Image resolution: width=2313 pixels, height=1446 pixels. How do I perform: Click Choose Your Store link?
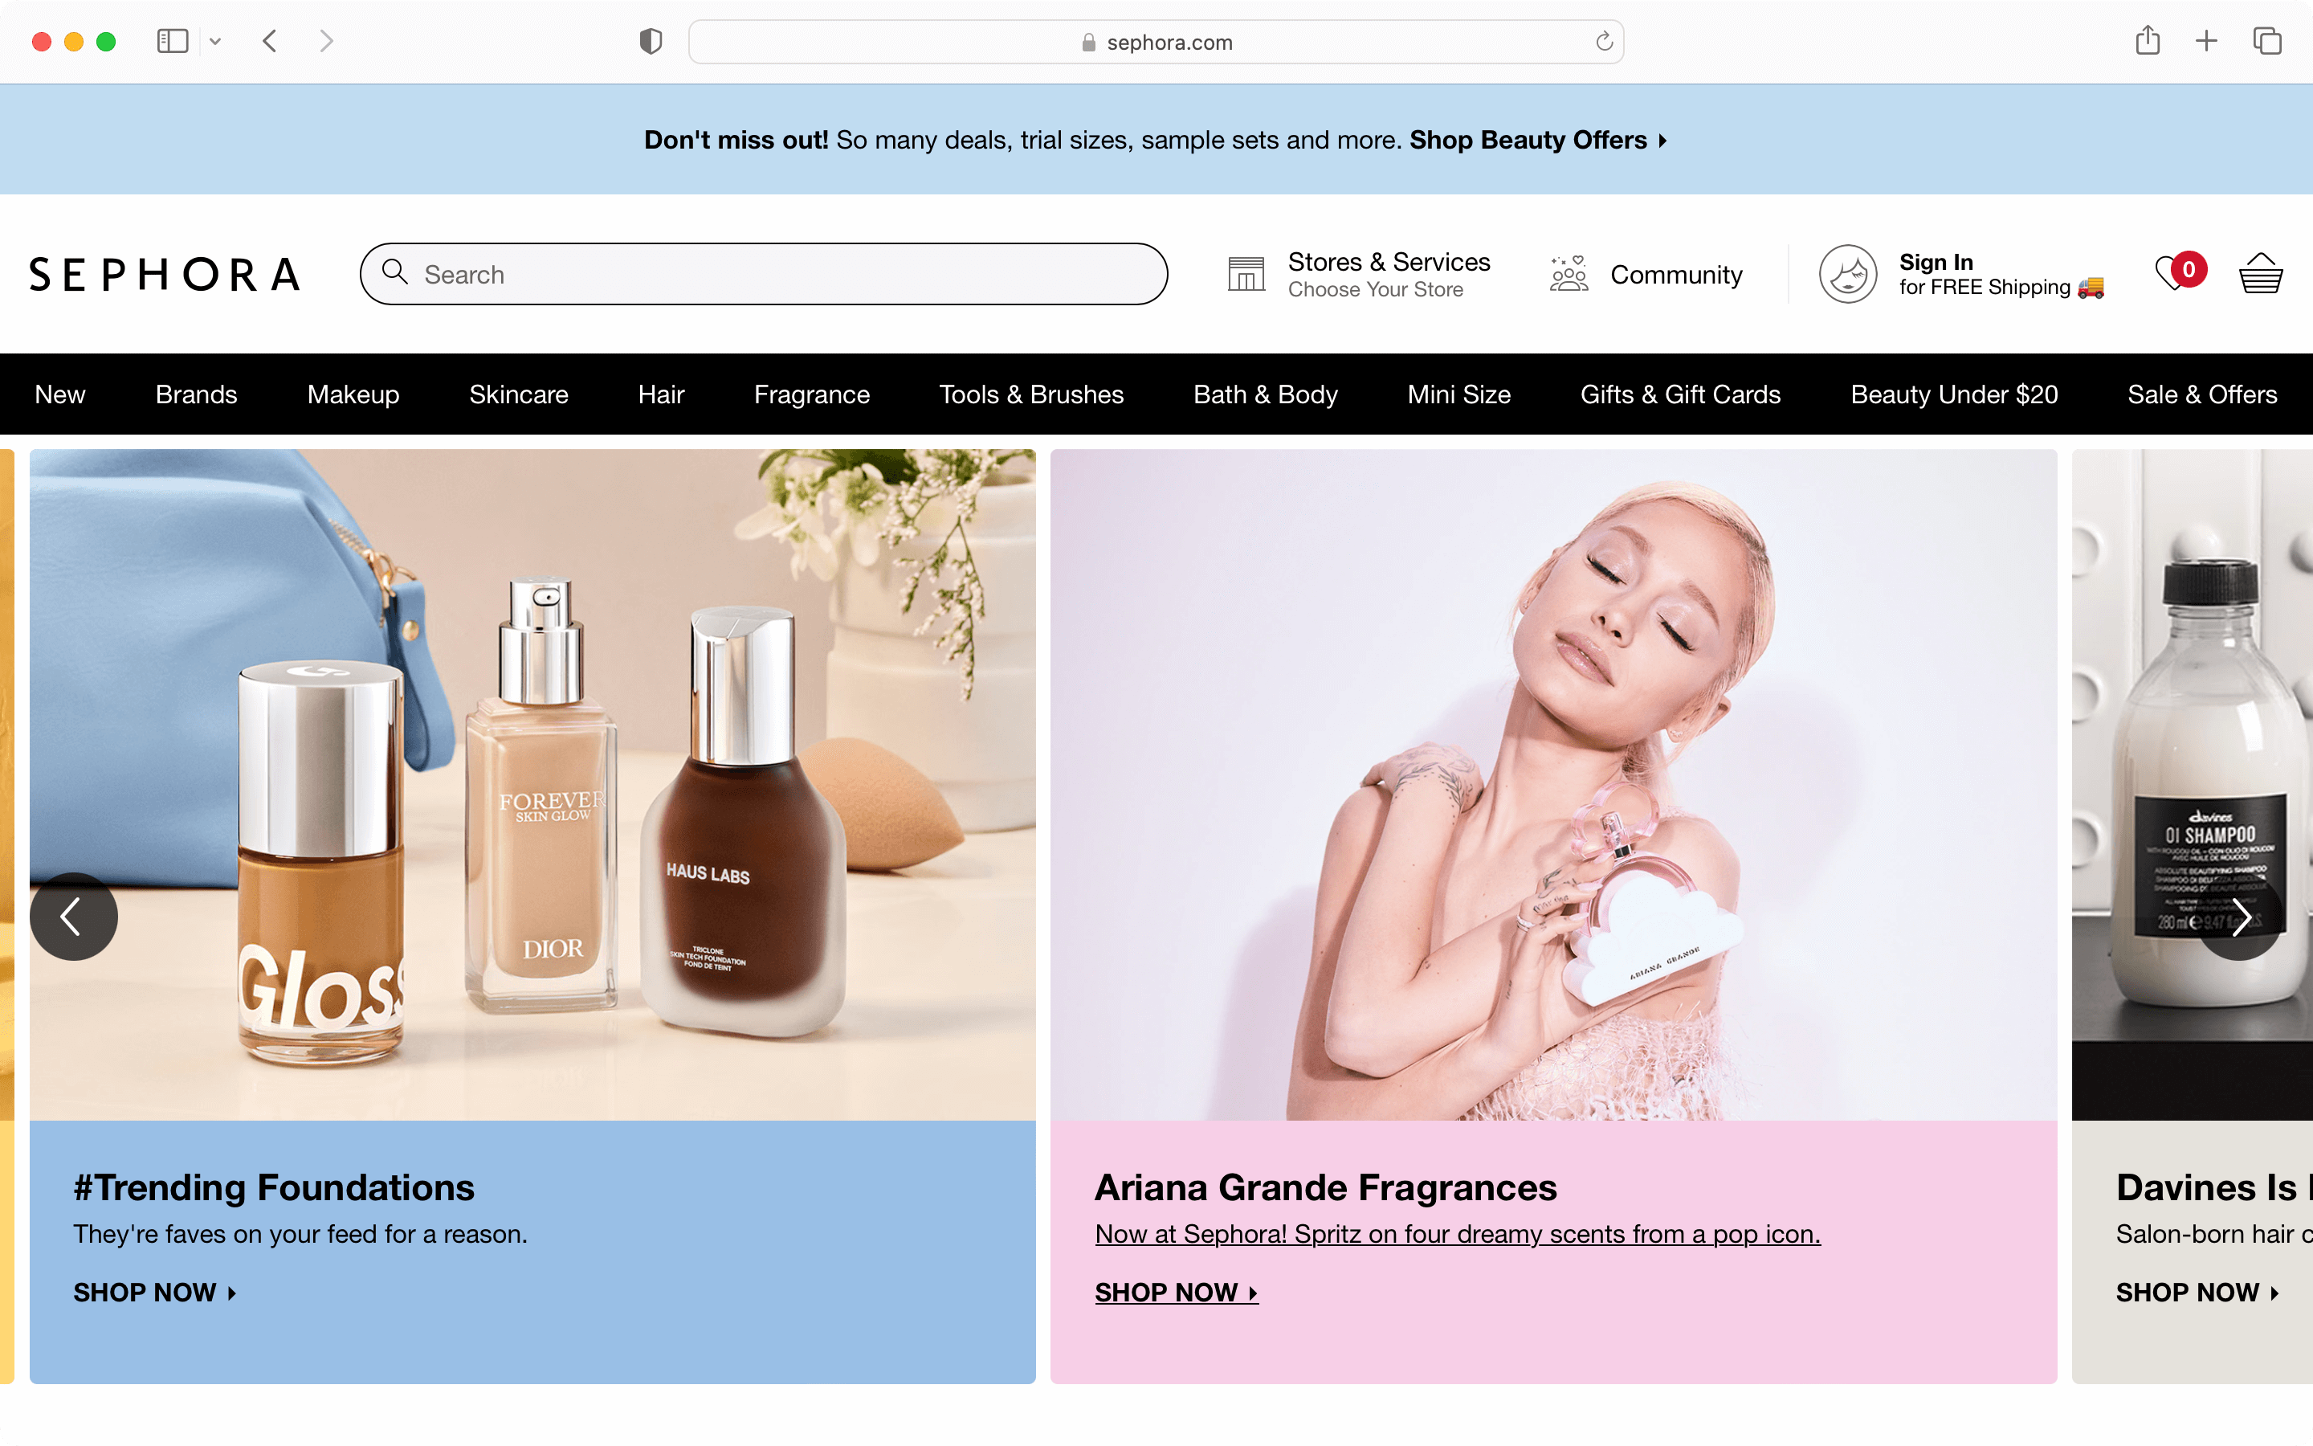(1374, 290)
